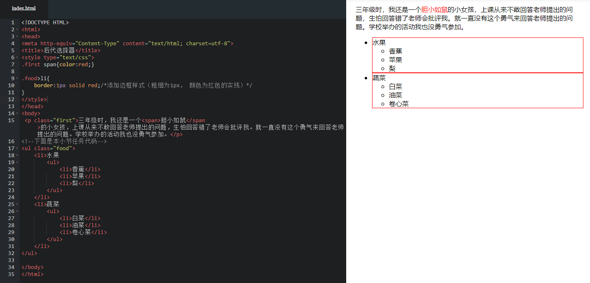The width and height of the screenshot is (590, 283).
Task: Collapse the html element fold arrow
Action: click(17, 29)
